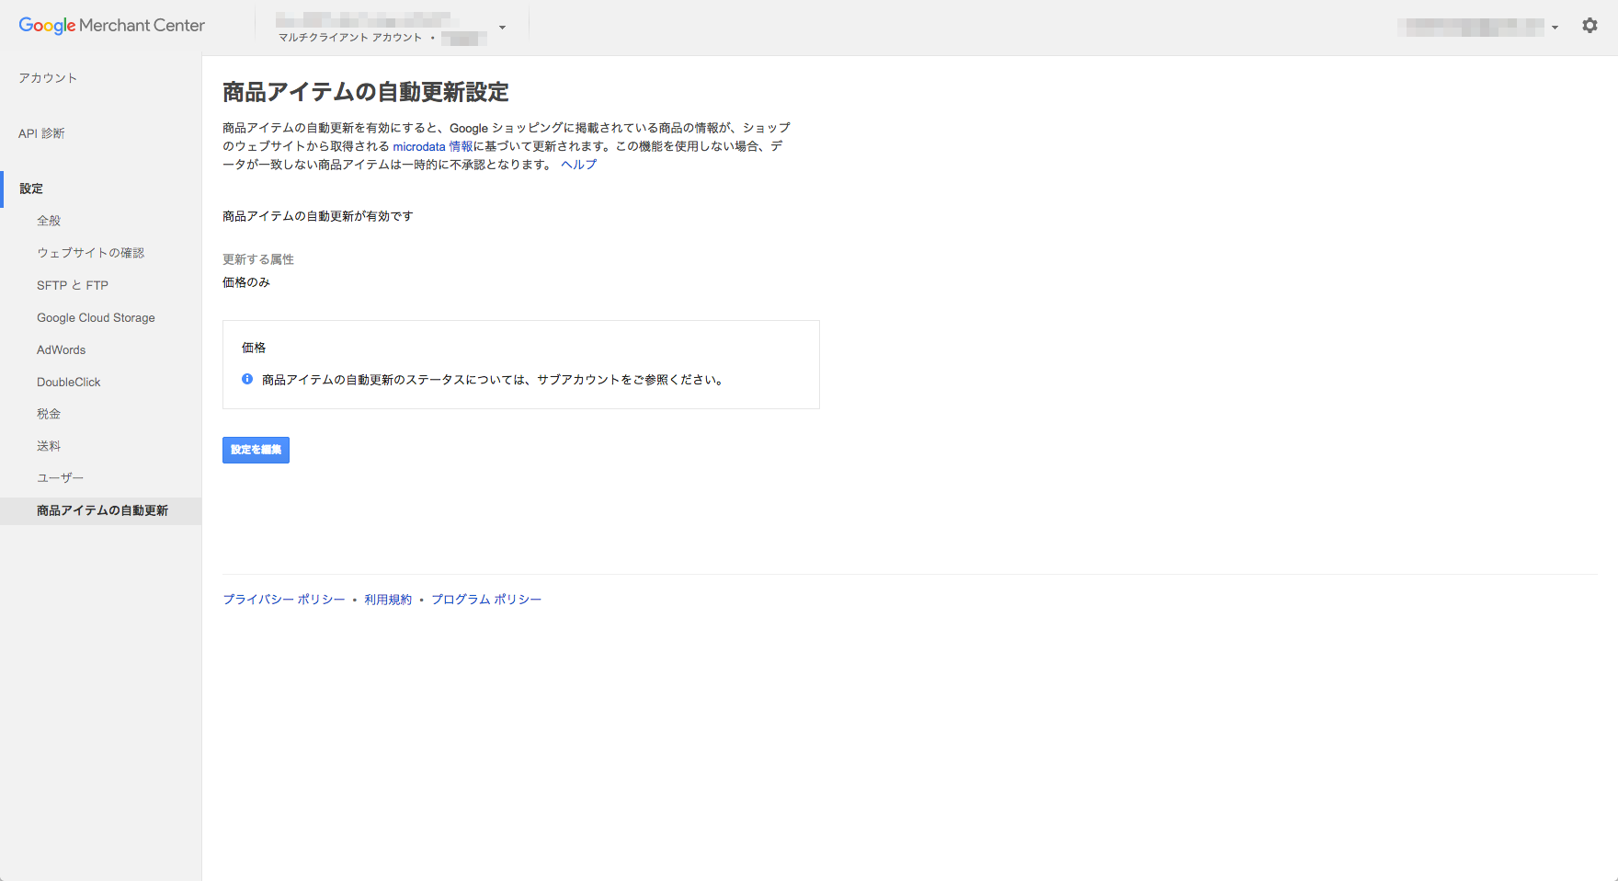
Task: Click the 更新する属性 label
Action: coord(258,259)
